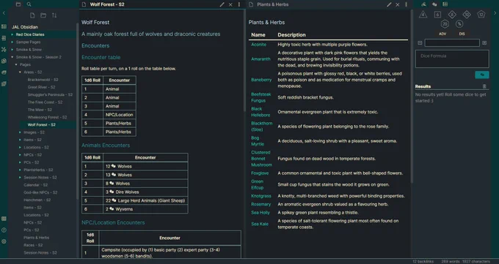Open settings gear in left ribbon

(x=4, y=241)
